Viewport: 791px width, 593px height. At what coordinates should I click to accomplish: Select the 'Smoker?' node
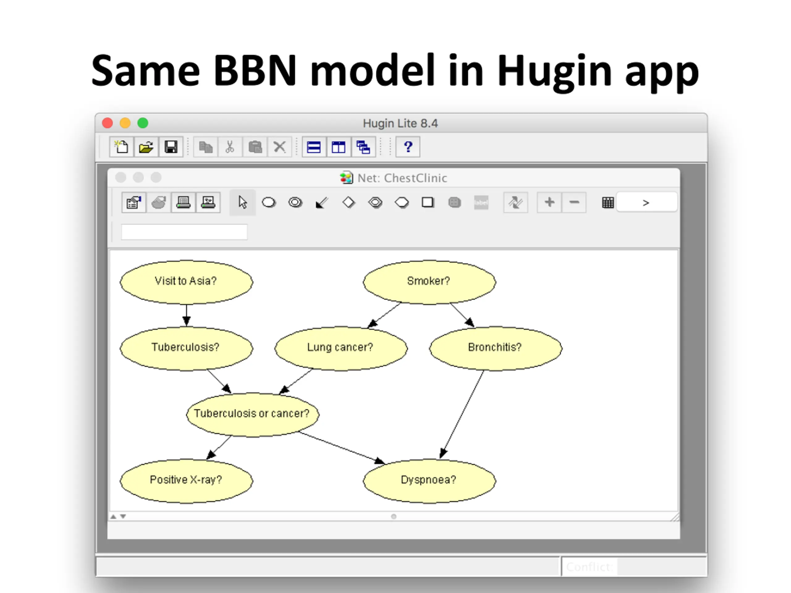(429, 282)
